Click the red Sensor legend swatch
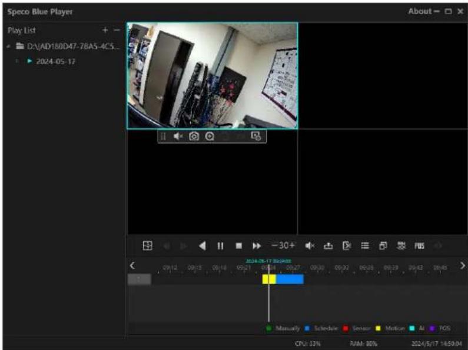468x350 pixels. pos(346,328)
